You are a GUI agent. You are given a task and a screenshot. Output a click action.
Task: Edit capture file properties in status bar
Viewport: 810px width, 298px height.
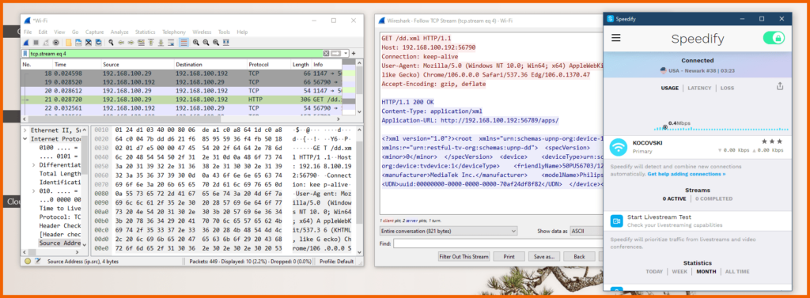[x=37, y=262]
